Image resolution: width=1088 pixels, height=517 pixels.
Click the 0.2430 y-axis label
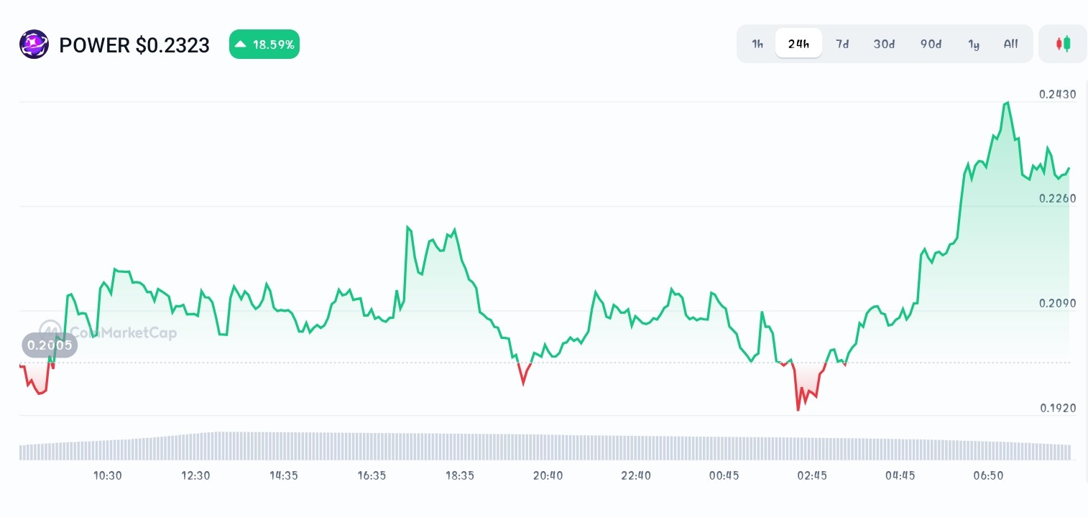[x=1058, y=94]
